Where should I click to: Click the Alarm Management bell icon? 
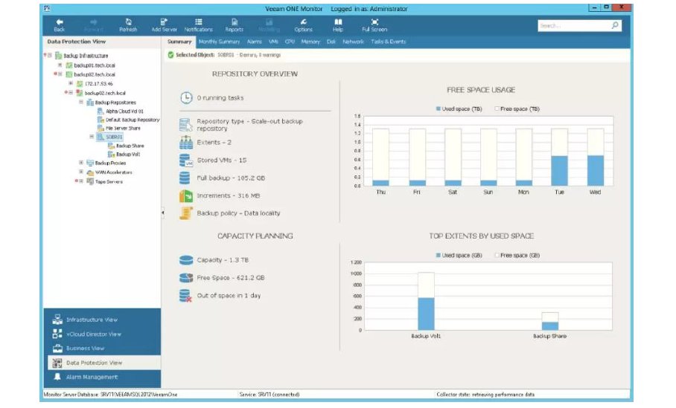[x=57, y=377]
